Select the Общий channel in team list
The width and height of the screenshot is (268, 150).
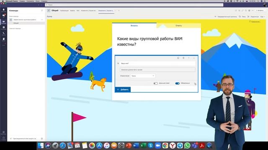(16, 23)
